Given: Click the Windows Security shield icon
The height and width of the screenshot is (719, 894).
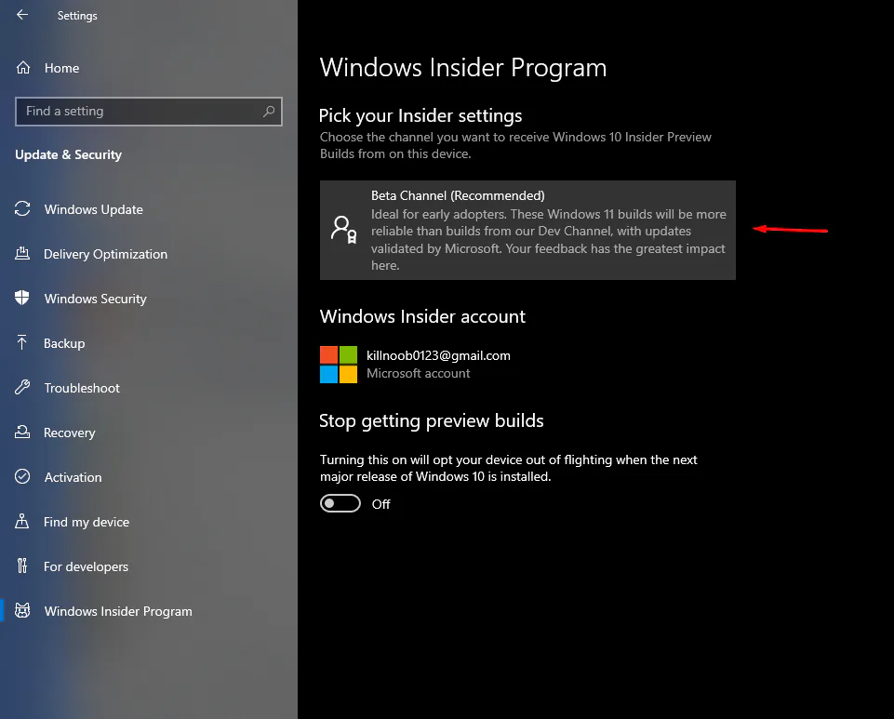Looking at the screenshot, I should pyautogui.click(x=22, y=298).
